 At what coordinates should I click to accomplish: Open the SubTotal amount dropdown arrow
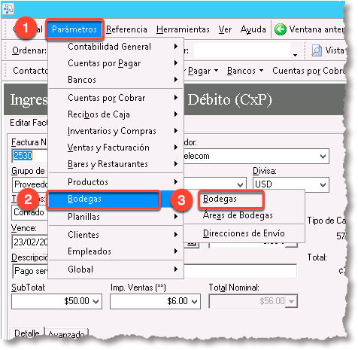(96, 301)
